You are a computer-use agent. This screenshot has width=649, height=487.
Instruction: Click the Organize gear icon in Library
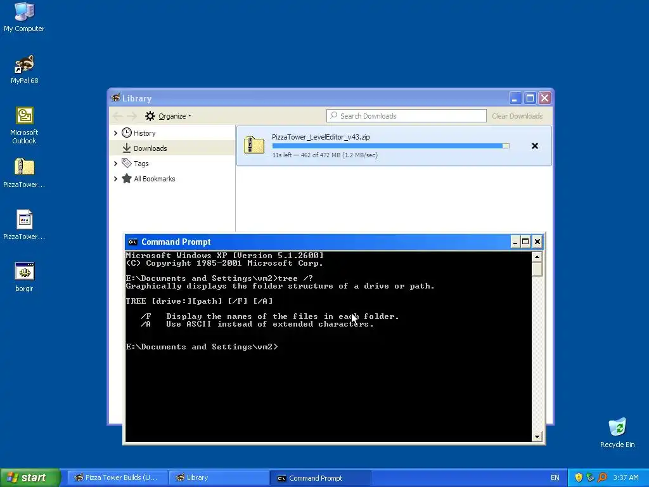pos(150,116)
